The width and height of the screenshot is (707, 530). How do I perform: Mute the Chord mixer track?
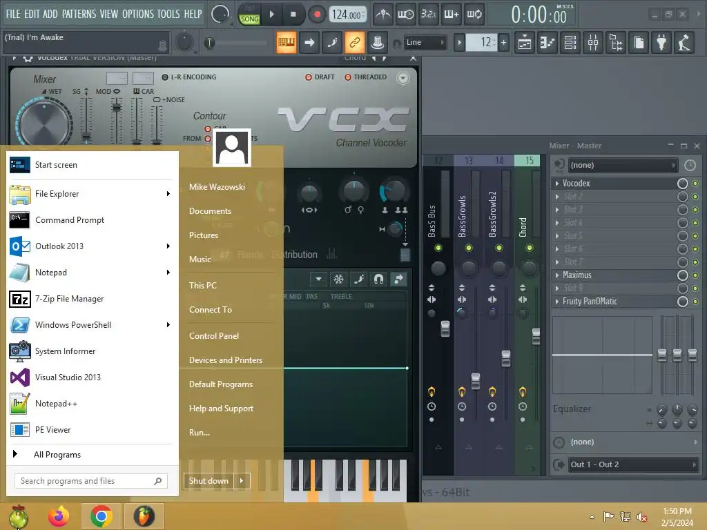pyautogui.click(x=530, y=248)
